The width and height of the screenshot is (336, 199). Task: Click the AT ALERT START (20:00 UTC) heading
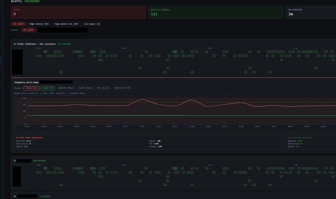29,138
